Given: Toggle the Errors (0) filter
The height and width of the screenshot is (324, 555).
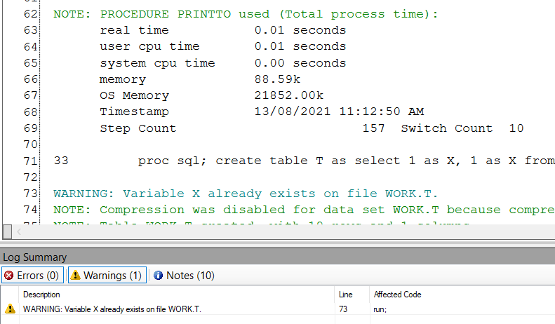Looking at the screenshot, I should pyautogui.click(x=32, y=276).
